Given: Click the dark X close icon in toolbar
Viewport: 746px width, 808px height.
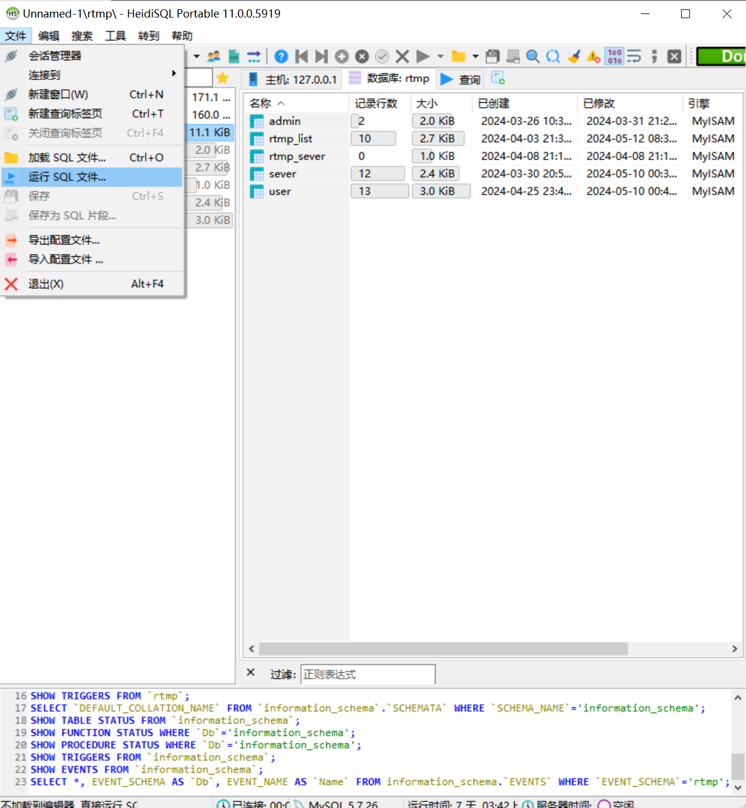Looking at the screenshot, I should click(674, 56).
